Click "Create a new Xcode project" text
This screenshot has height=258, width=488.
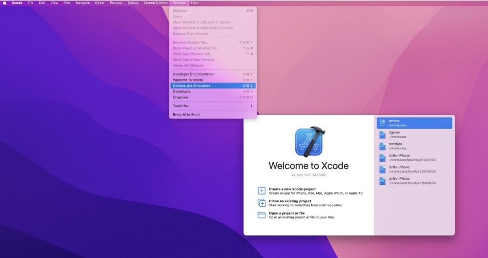(292, 189)
